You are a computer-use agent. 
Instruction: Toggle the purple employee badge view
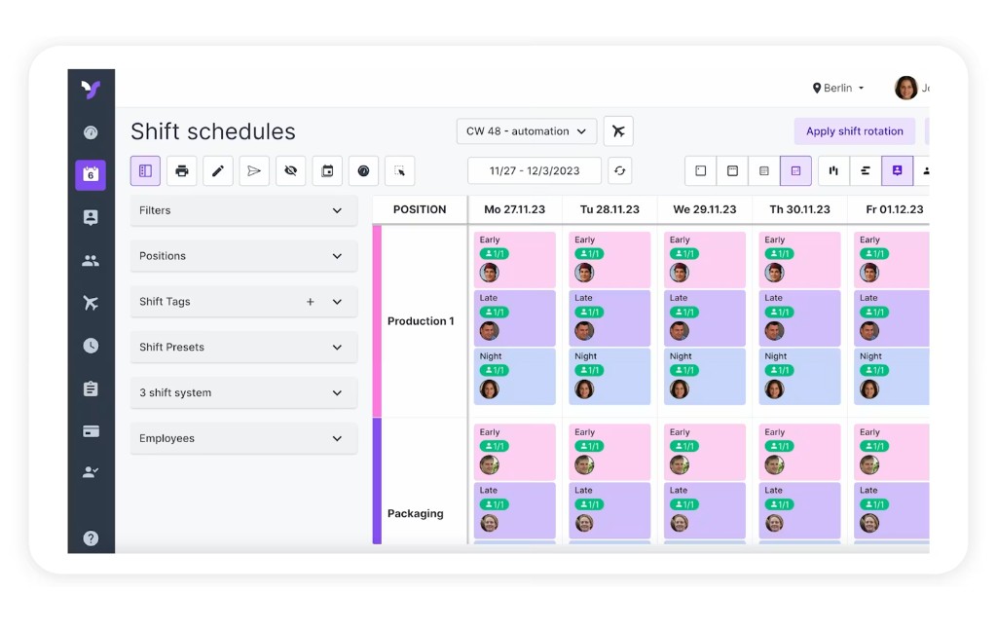(x=897, y=170)
